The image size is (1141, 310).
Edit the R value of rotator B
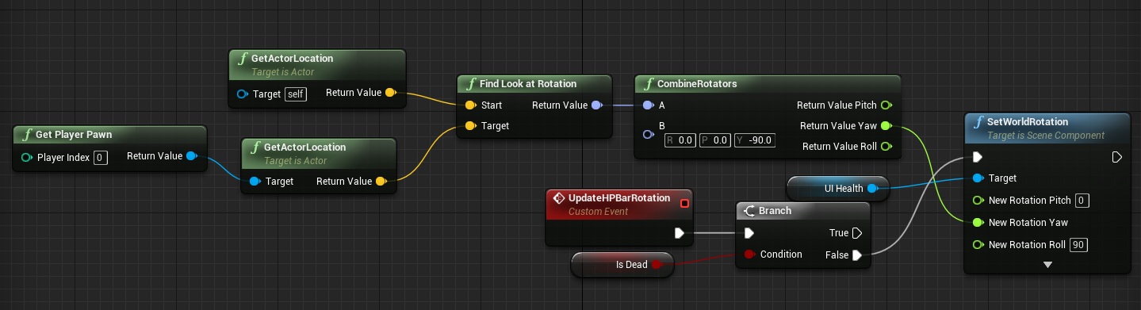pyautogui.click(x=680, y=140)
